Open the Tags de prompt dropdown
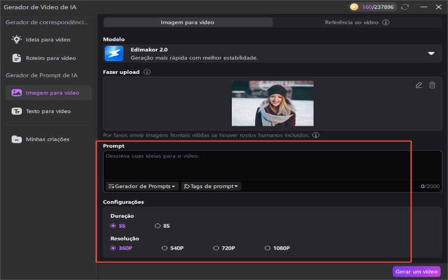 tap(211, 186)
